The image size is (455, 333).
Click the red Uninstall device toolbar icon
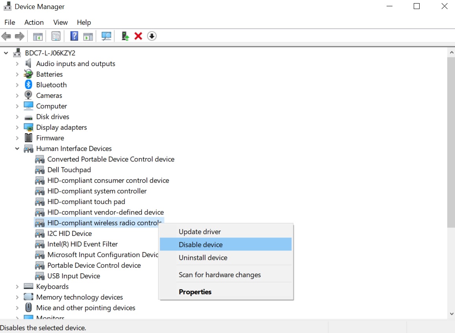click(138, 36)
